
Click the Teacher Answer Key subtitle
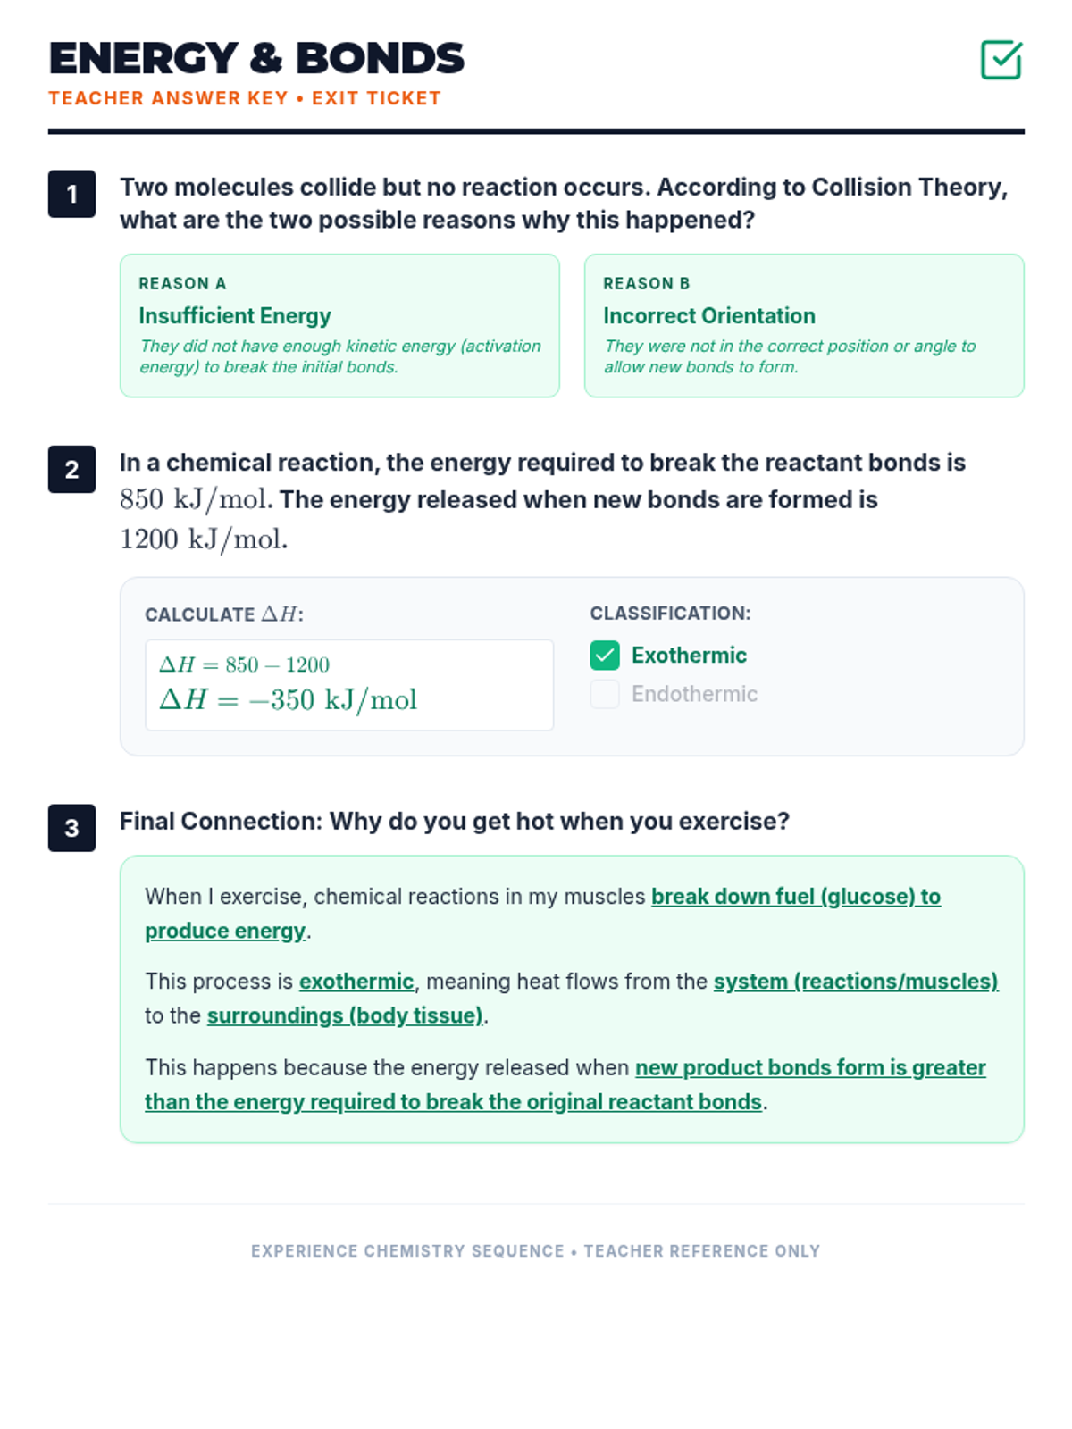pos(245,98)
